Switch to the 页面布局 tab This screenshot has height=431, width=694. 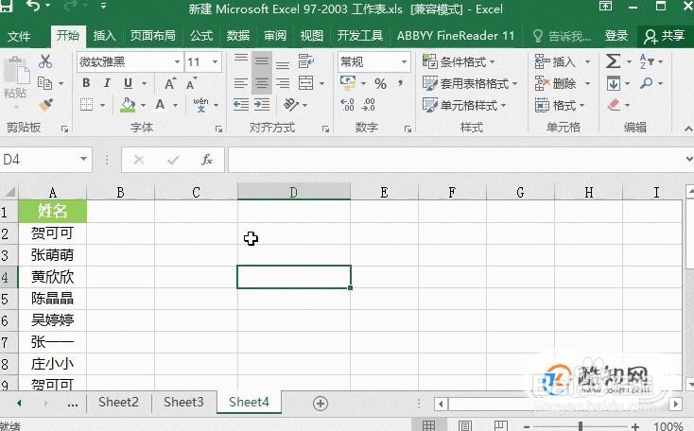coord(152,36)
